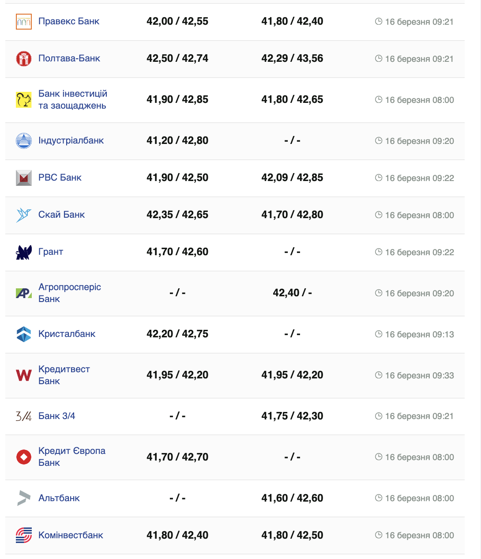Click the Полтава-Банк red logo

point(24,59)
